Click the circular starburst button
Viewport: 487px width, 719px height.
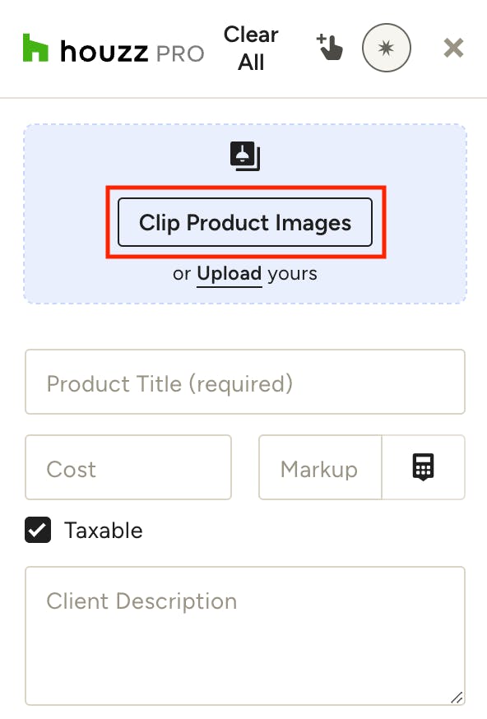tap(386, 48)
